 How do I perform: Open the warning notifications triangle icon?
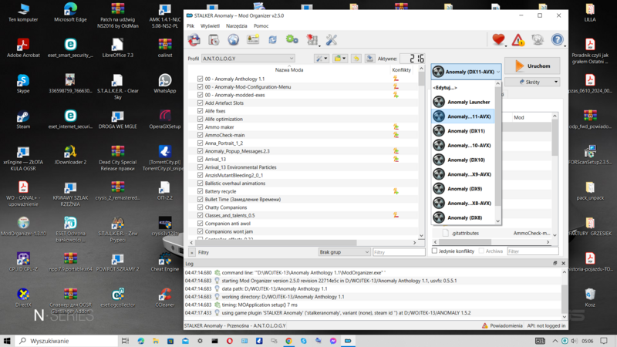[518, 40]
